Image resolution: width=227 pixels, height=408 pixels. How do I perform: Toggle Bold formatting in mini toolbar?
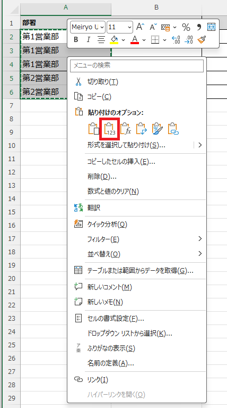coord(76,39)
